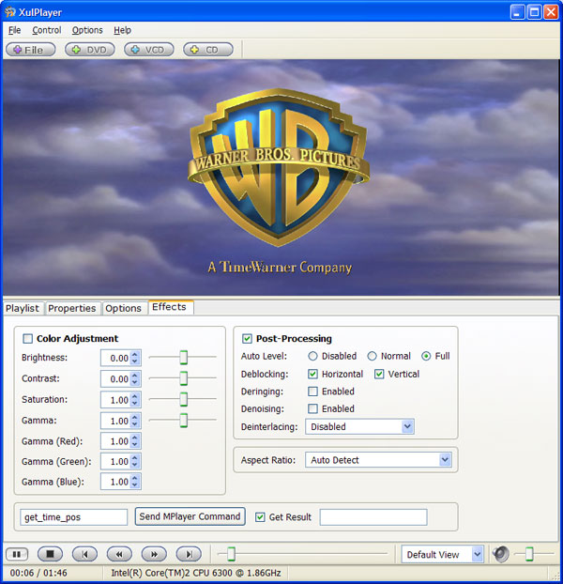Image resolution: width=563 pixels, height=584 pixels.
Task: Jump to previous track button
Action: pyautogui.click(x=84, y=554)
